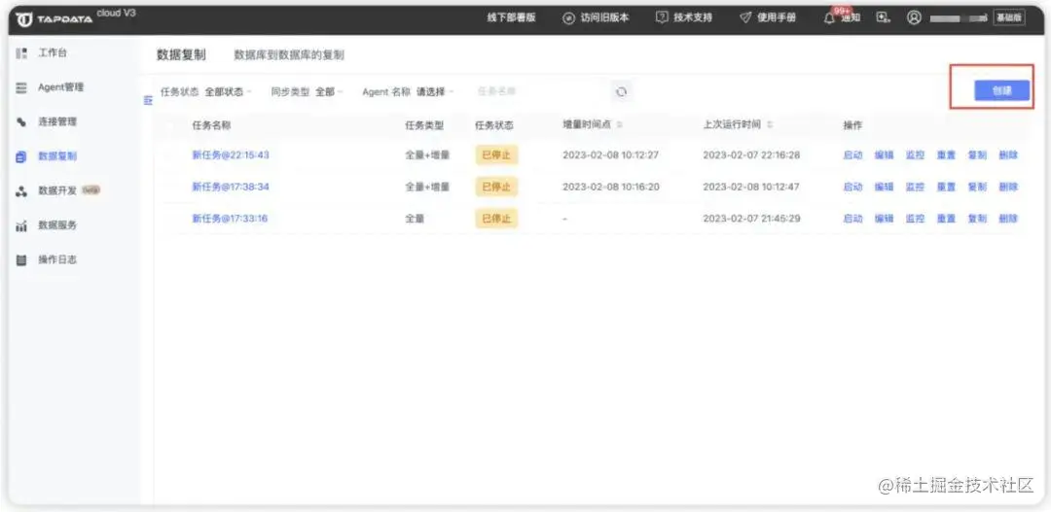
Task: Click timestamp 2023-02-08 10:16:20
Action: pyautogui.click(x=610, y=187)
